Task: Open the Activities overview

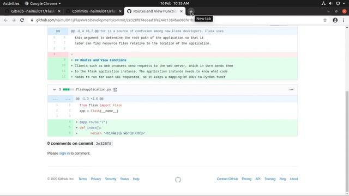Action: (11, 3)
